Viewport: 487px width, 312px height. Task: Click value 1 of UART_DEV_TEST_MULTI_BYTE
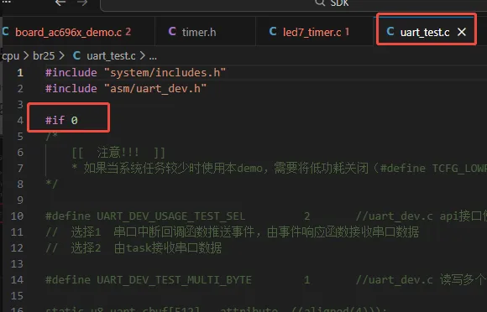pyautogui.click(x=306, y=280)
